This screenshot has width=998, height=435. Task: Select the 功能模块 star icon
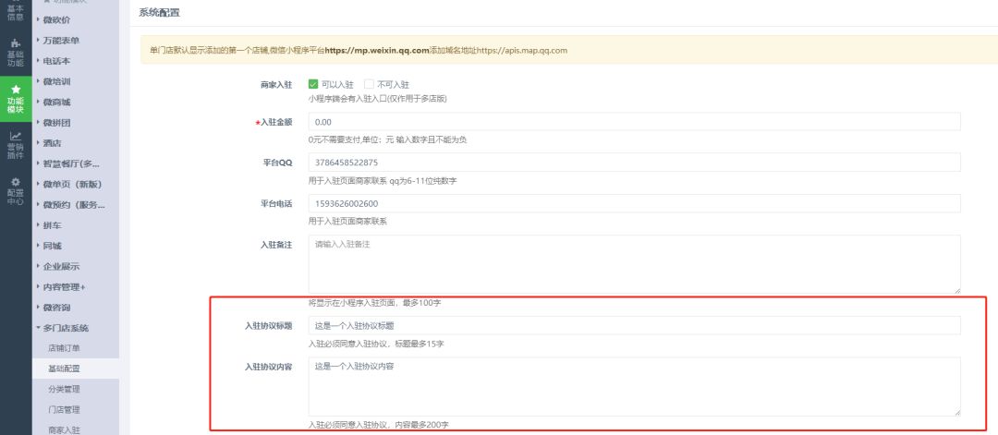coord(16,90)
